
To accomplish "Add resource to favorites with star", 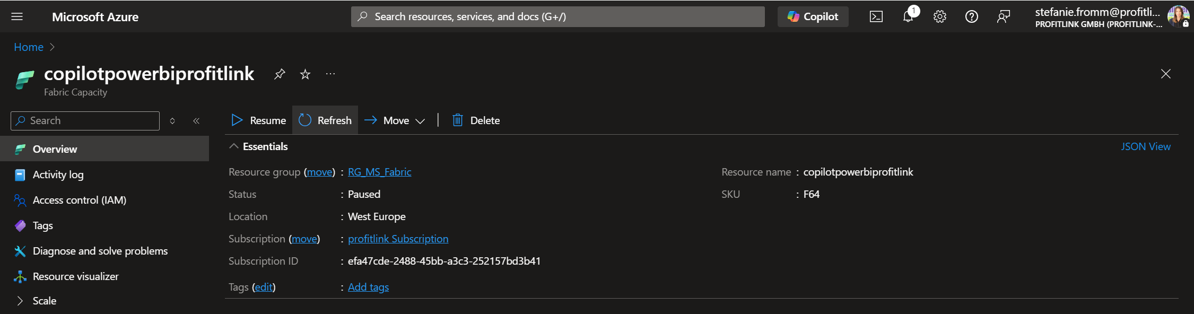I will pos(305,74).
